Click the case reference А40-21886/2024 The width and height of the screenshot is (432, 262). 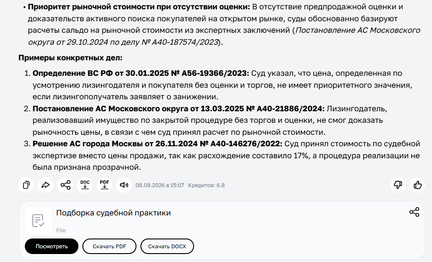pos(289,109)
